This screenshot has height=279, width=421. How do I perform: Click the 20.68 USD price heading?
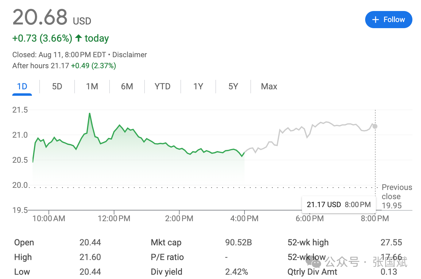[52, 18]
